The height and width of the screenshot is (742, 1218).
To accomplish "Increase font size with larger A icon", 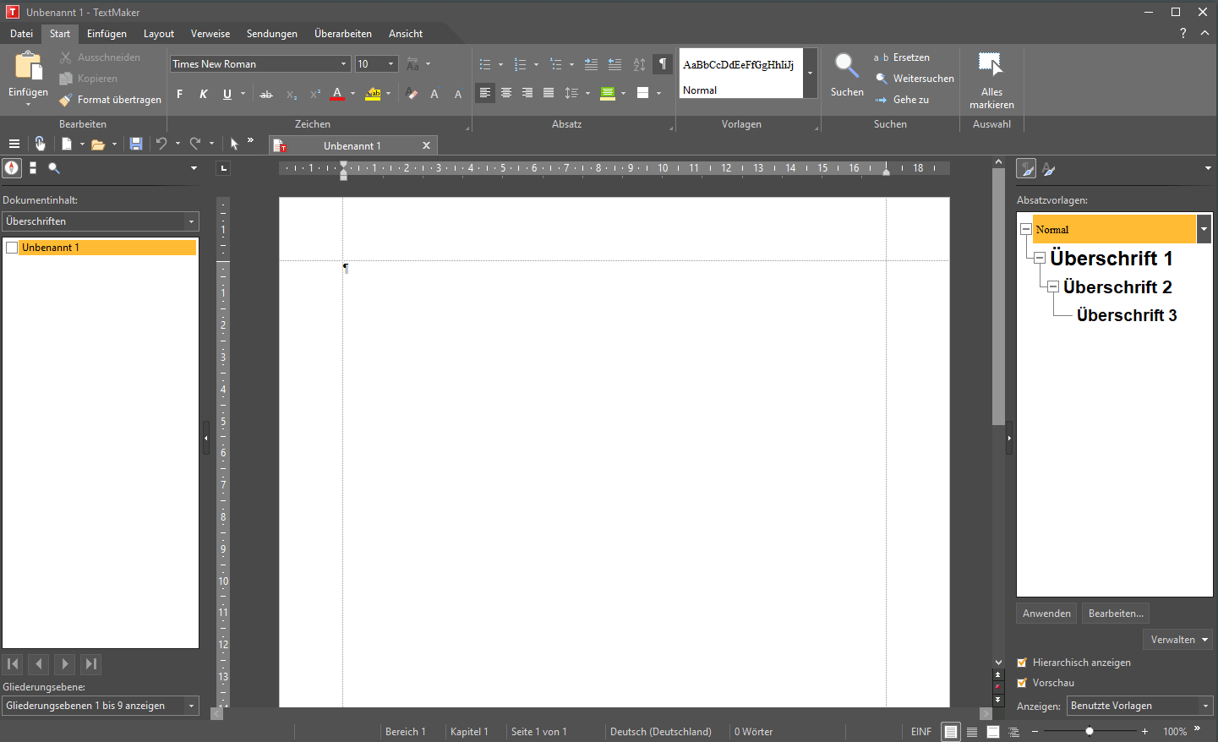I will [x=434, y=94].
